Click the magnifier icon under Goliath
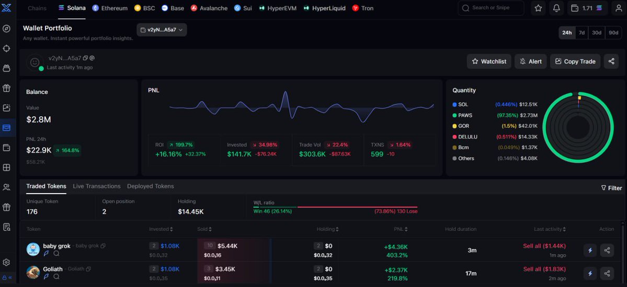 [56, 276]
